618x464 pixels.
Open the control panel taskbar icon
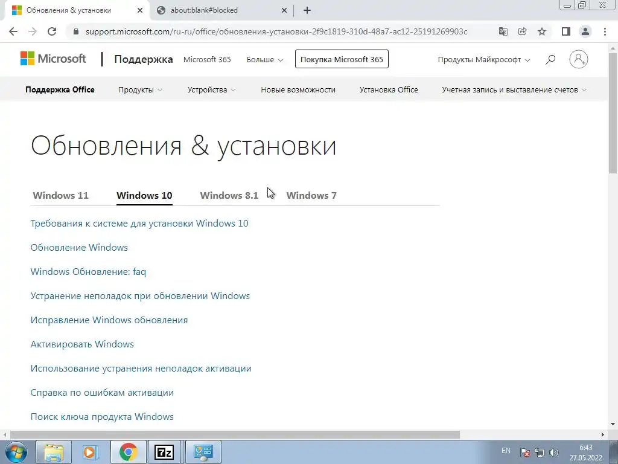(203, 452)
